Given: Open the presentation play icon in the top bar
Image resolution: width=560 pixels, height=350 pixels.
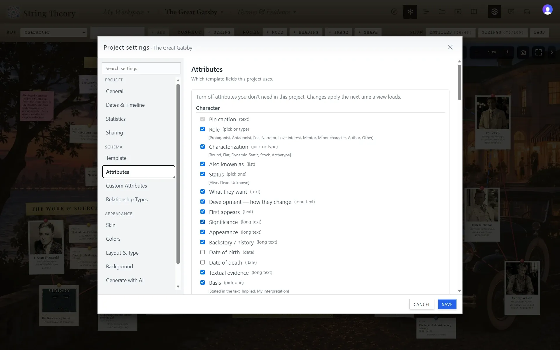Looking at the screenshot, I should (x=458, y=12).
